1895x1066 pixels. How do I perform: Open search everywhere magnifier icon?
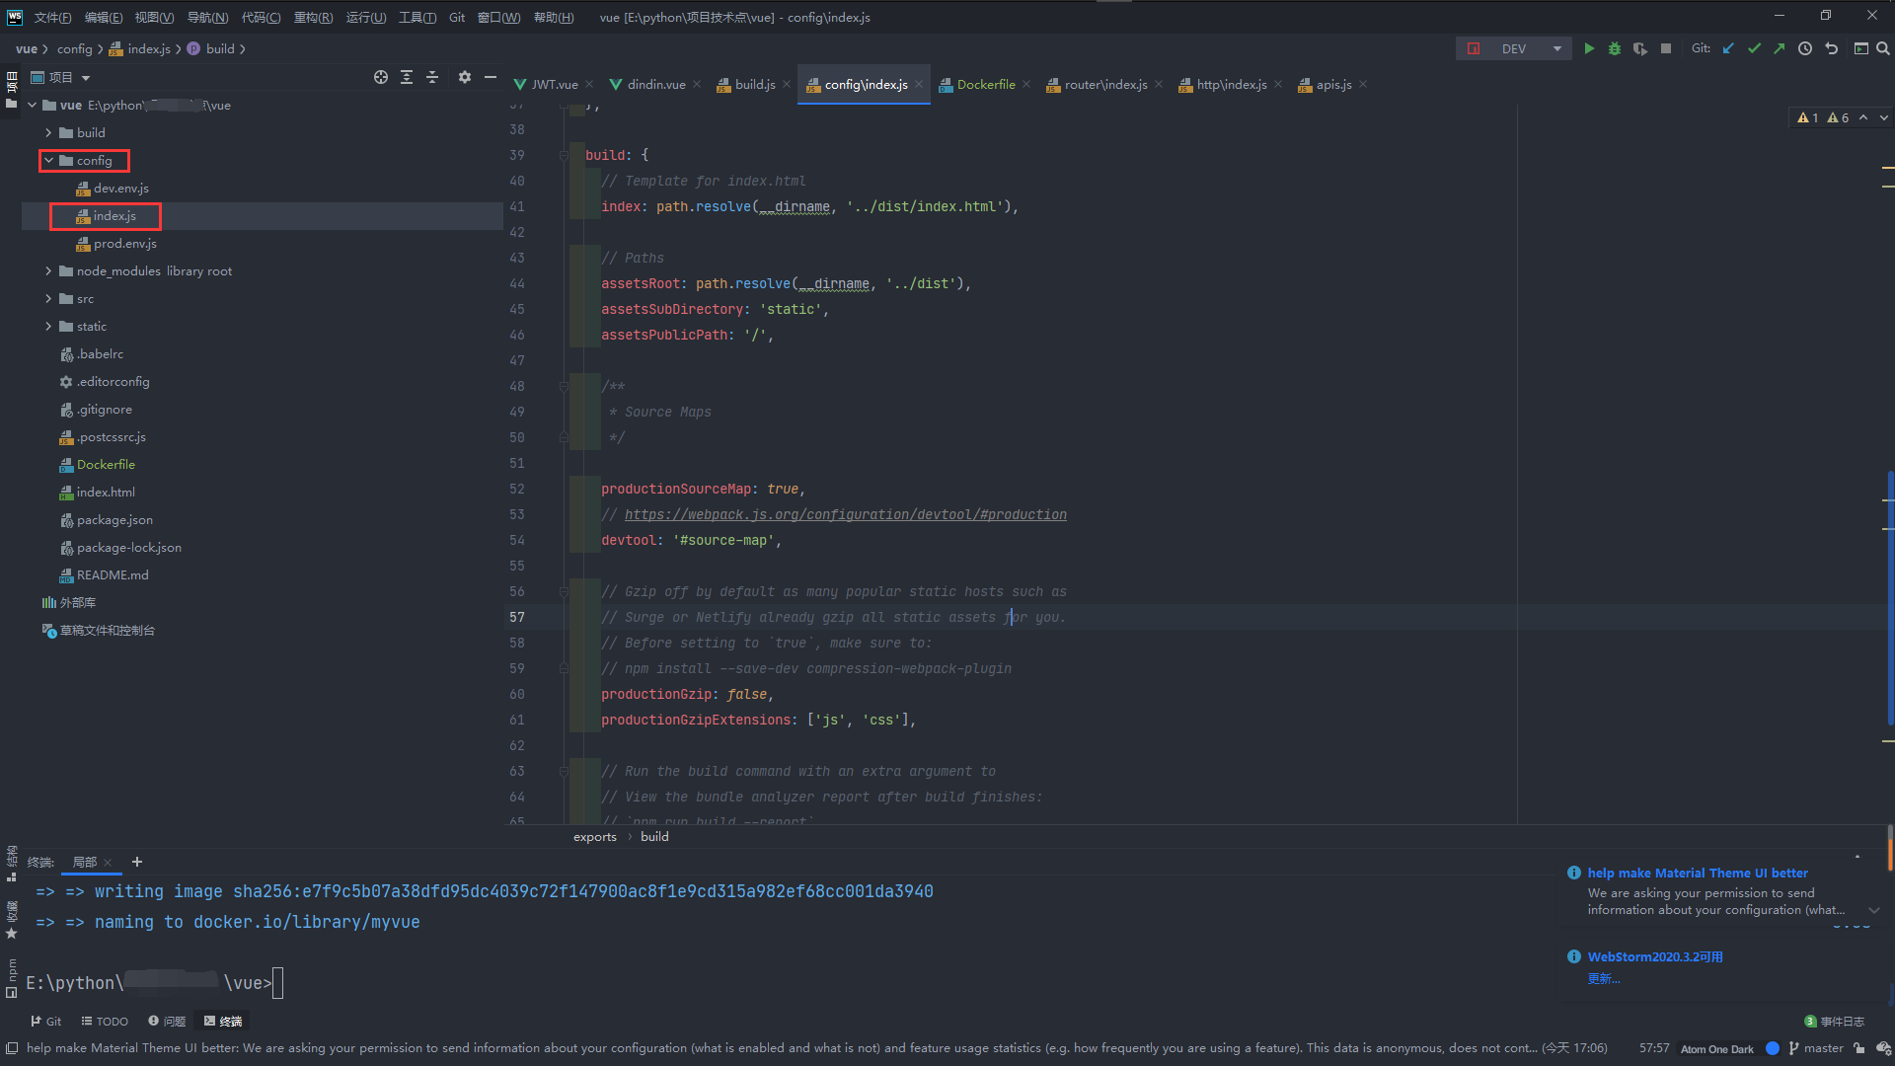pos(1883,48)
